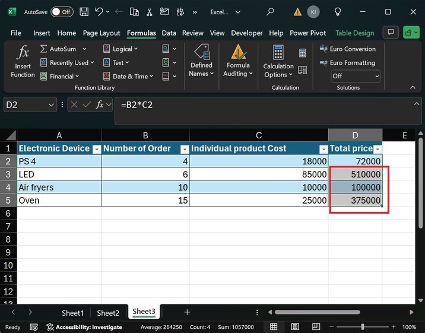Screen dimensions: 425x333
Task: Switch to the Sheet2 tab
Action: click(x=108, y=313)
